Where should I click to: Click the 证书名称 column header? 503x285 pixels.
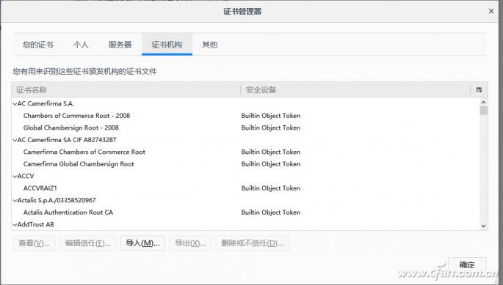click(126, 89)
